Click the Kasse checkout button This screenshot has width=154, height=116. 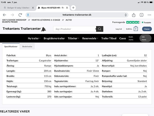tap(147, 29)
